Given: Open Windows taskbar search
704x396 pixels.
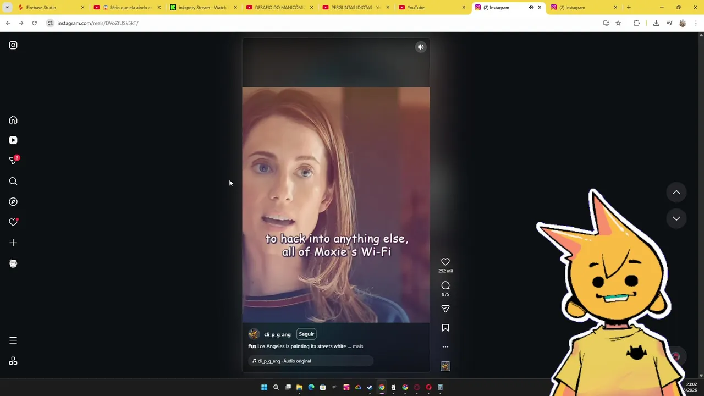Looking at the screenshot, I should tap(276, 387).
